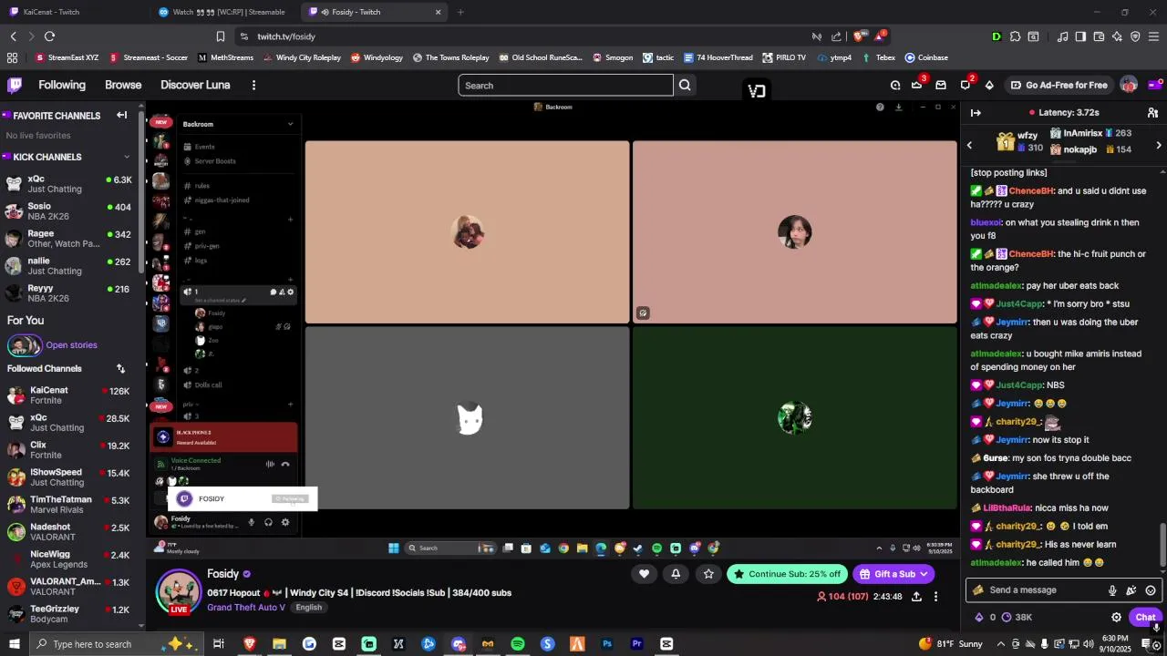Image resolution: width=1167 pixels, height=656 pixels.
Task: Reload the page
Action: (49, 36)
